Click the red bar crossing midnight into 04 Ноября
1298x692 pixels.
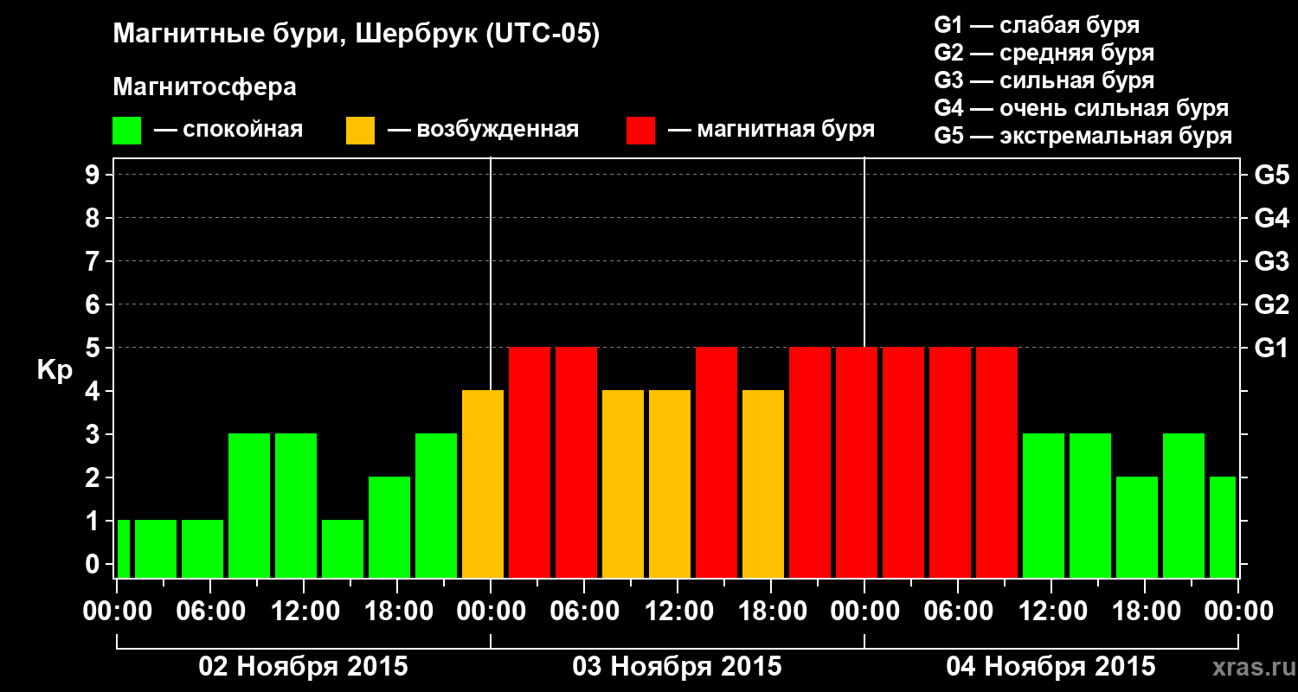click(857, 462)
